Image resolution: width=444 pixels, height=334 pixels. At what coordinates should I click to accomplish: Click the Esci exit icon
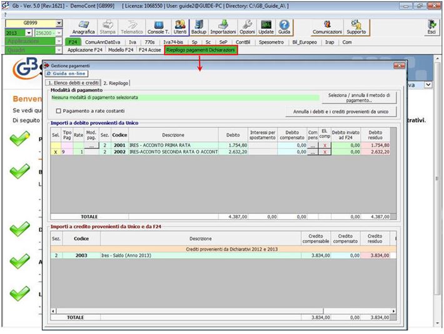[x=431, y=28]
